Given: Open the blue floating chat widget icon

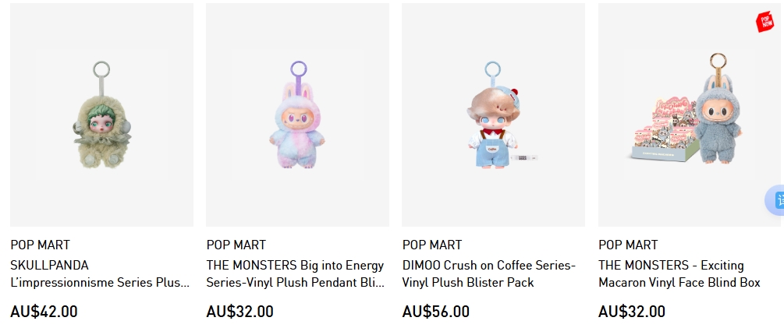Looking at the screenshot, I should [775, 200].
